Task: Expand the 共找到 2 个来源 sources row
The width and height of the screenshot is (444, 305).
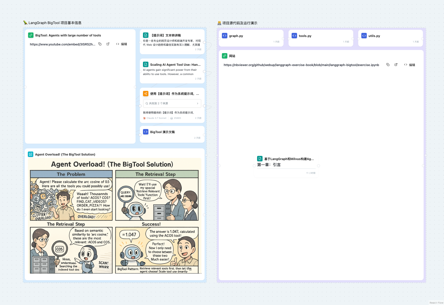Action: 172,104
